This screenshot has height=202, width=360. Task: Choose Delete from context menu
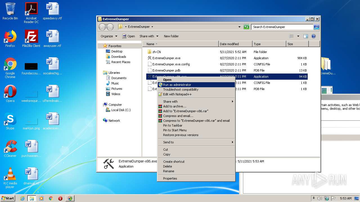(196, 166)
